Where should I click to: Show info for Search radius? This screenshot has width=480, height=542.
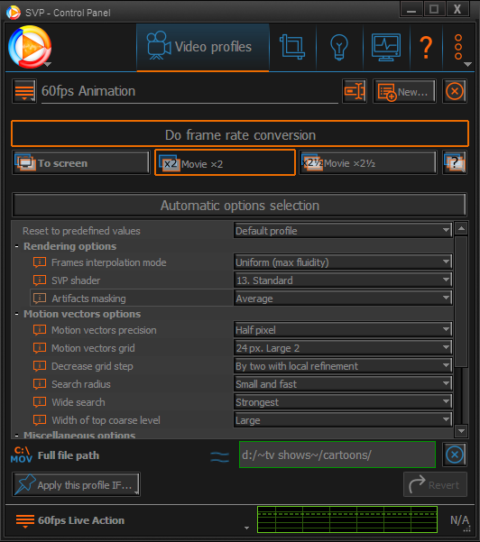tap(40, 384)
